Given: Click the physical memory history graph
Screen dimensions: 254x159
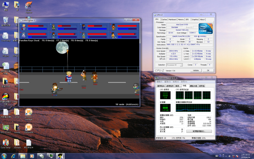Looking at the screenshot, I should (193, 108).
